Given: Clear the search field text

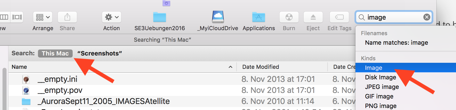Looking at the screenshot, I should pos(427,17).
